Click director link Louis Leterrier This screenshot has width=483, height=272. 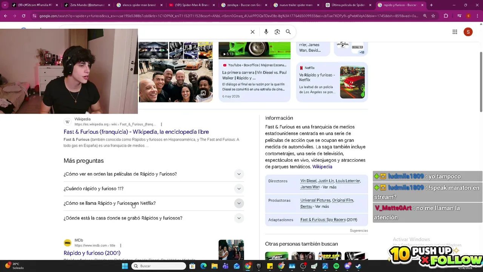(x=348, y=181)
